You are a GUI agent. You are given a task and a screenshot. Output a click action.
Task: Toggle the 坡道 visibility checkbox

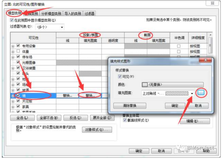tap(18, 90)
